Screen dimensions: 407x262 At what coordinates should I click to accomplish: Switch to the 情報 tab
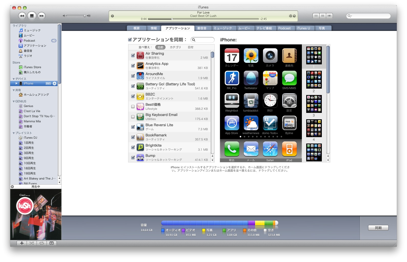(x=154, y=28)
